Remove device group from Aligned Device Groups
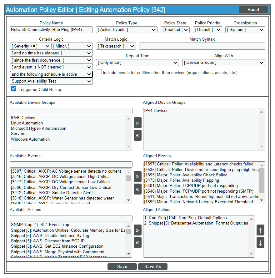The image size is (275, 278). click(x=137, y=135)
